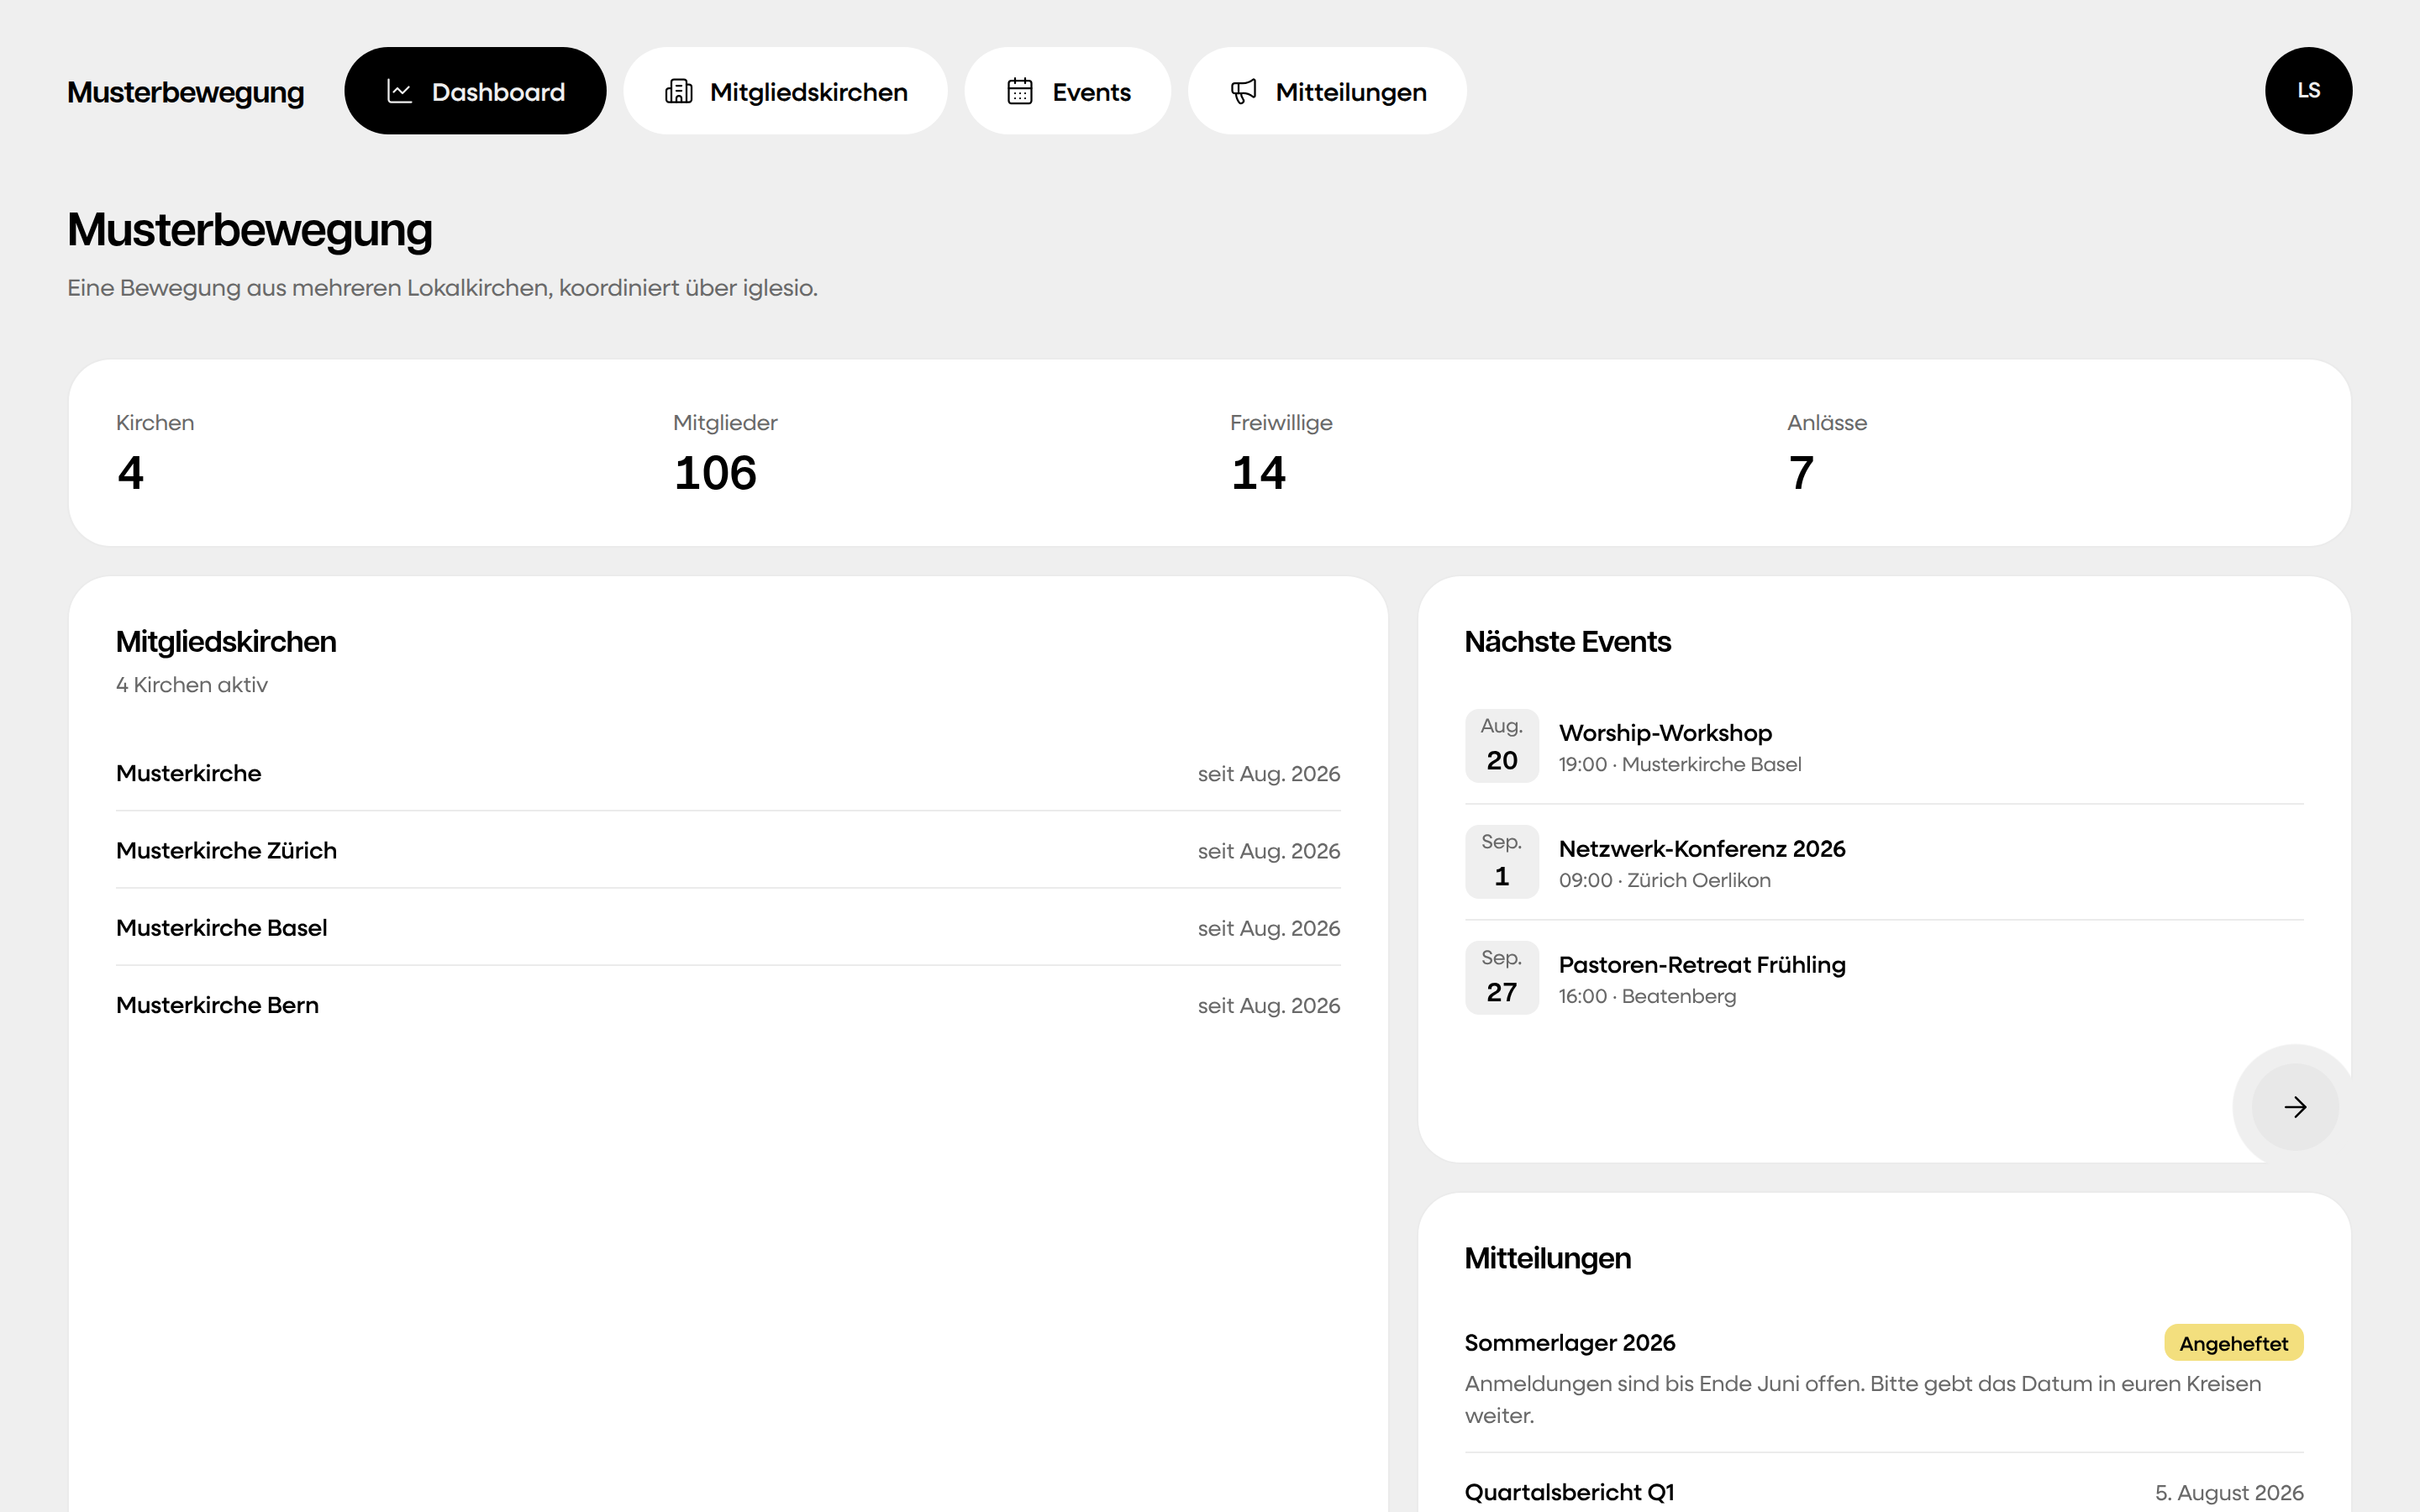
Task: Click the arrow button in Nächste Events
Action: [x=2295, y=1107]
